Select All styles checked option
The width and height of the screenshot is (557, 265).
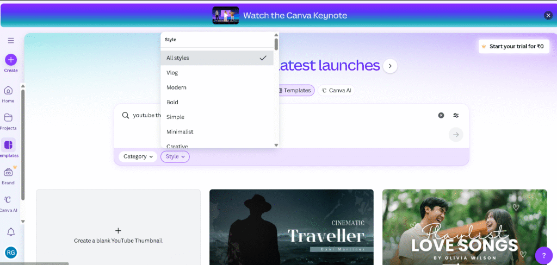pyautogui.click(x=216, y=58)
